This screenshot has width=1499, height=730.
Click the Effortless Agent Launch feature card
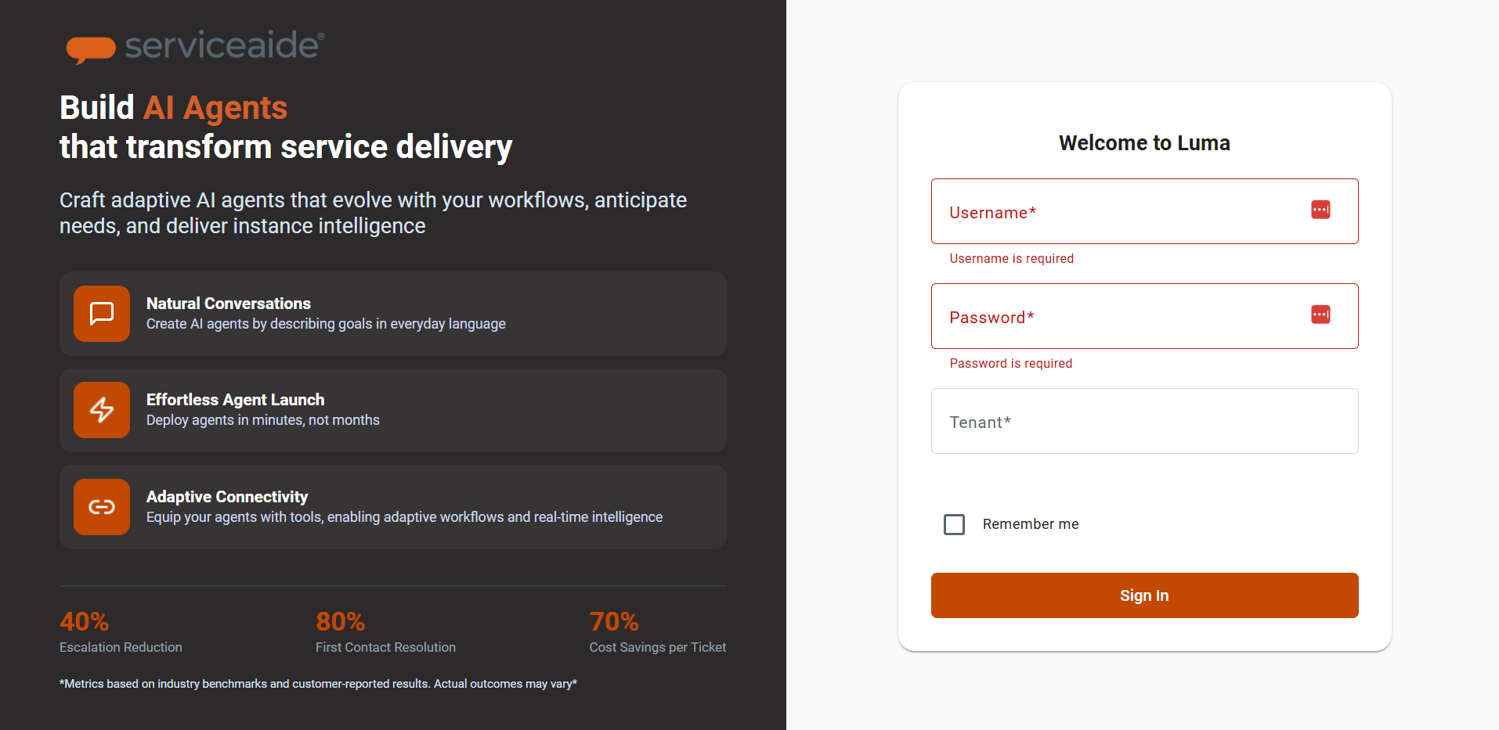(393, 410)
